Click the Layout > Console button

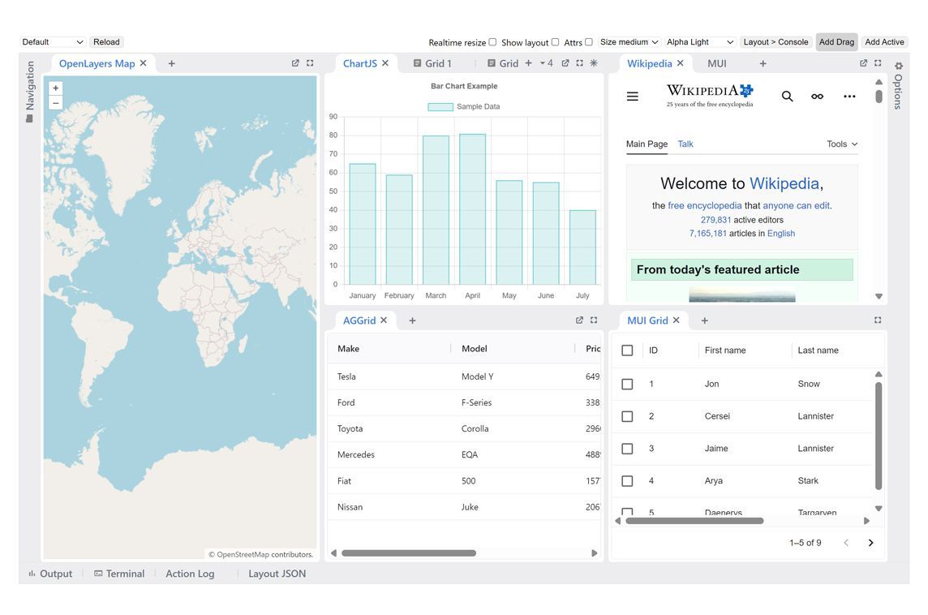tap(775, 42)
